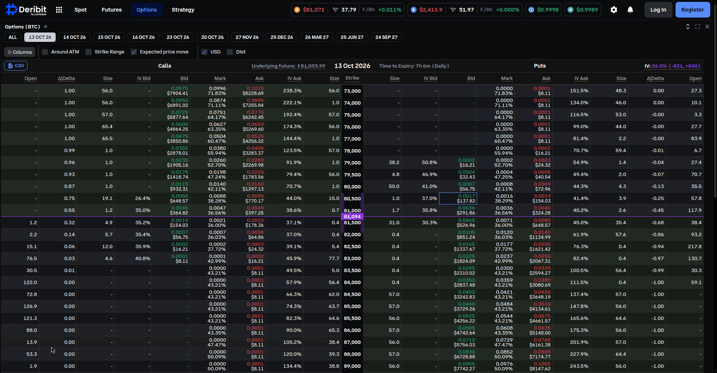
Task: Select the 30 OCT 26 expiry tab
Action: [x=212, y=37]
